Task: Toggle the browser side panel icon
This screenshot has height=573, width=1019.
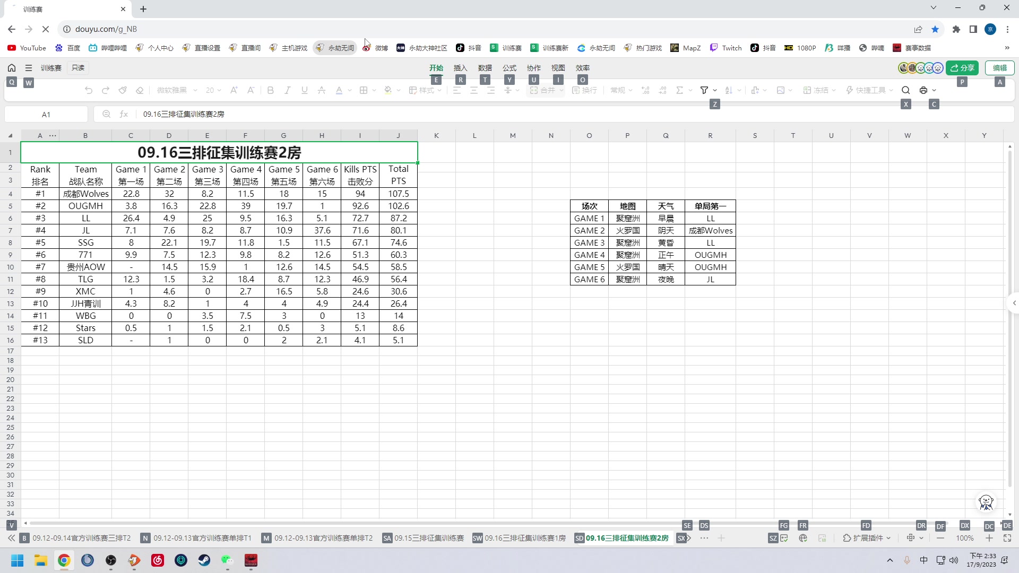Action: 973,29
